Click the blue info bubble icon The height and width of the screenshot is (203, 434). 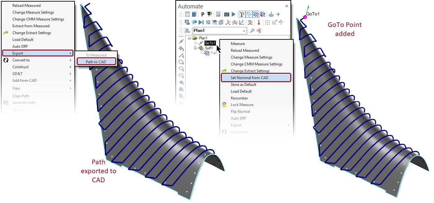click(x=194, y=22)
